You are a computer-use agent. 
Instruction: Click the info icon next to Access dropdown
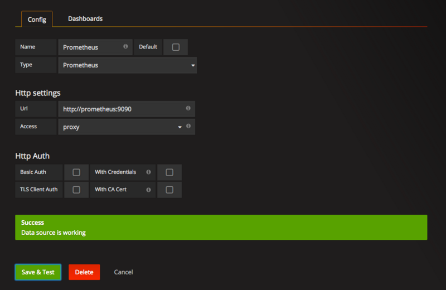[x=188, y=126]
